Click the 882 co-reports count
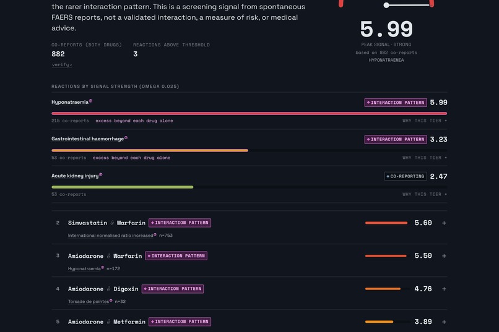Screen dimensions: 499x332 coord(58,54)
